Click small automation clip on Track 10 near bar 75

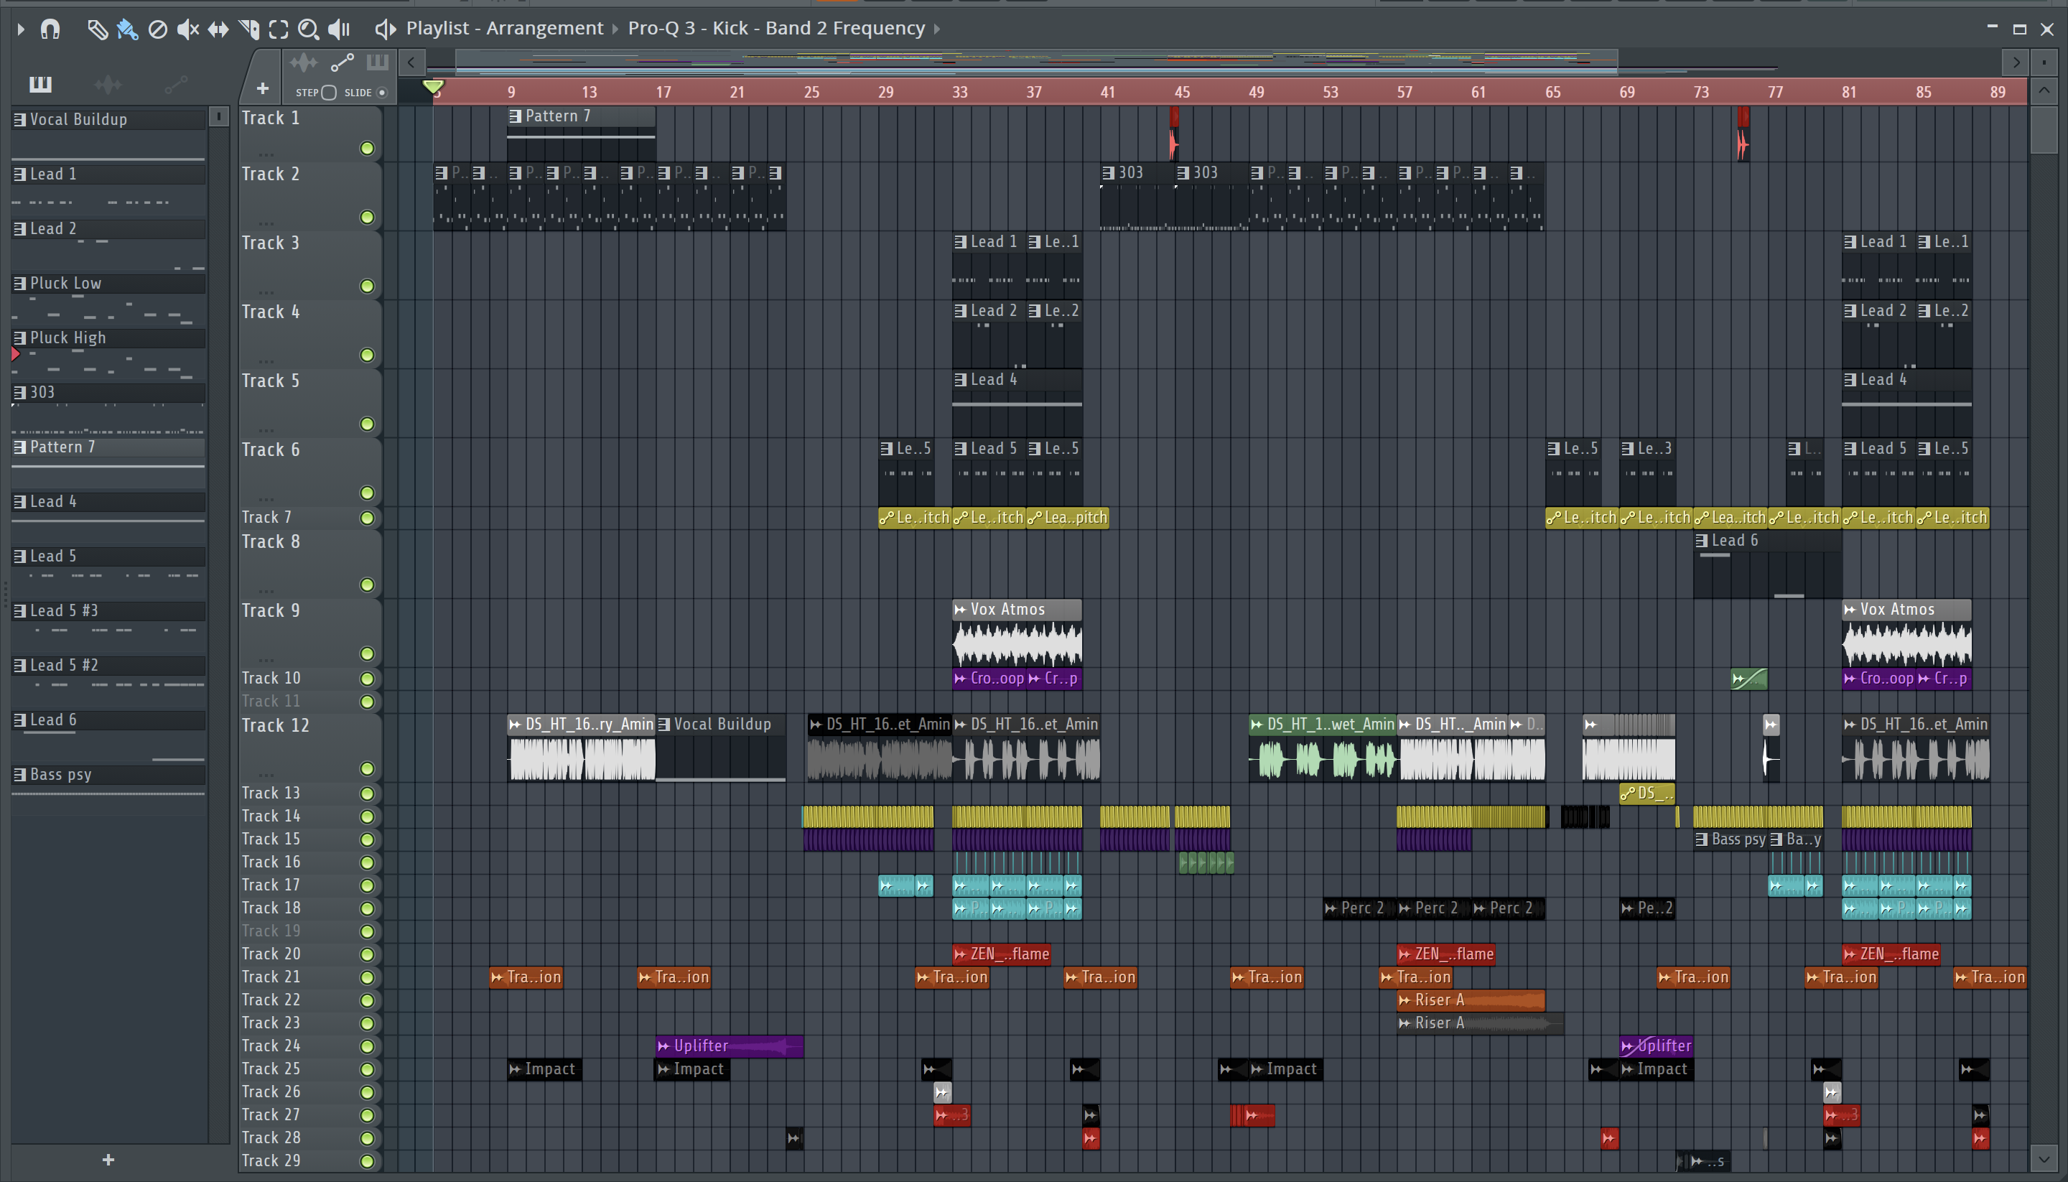[x=1748, y=679]
